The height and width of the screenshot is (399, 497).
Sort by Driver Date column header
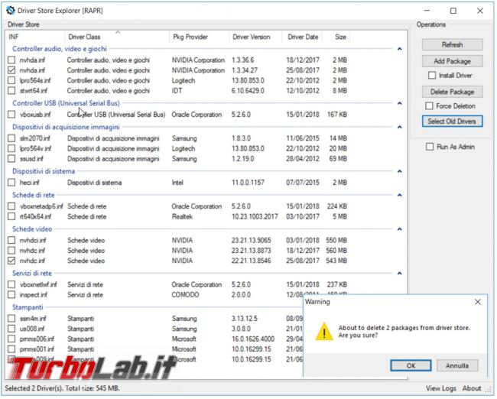pos(303,37)
